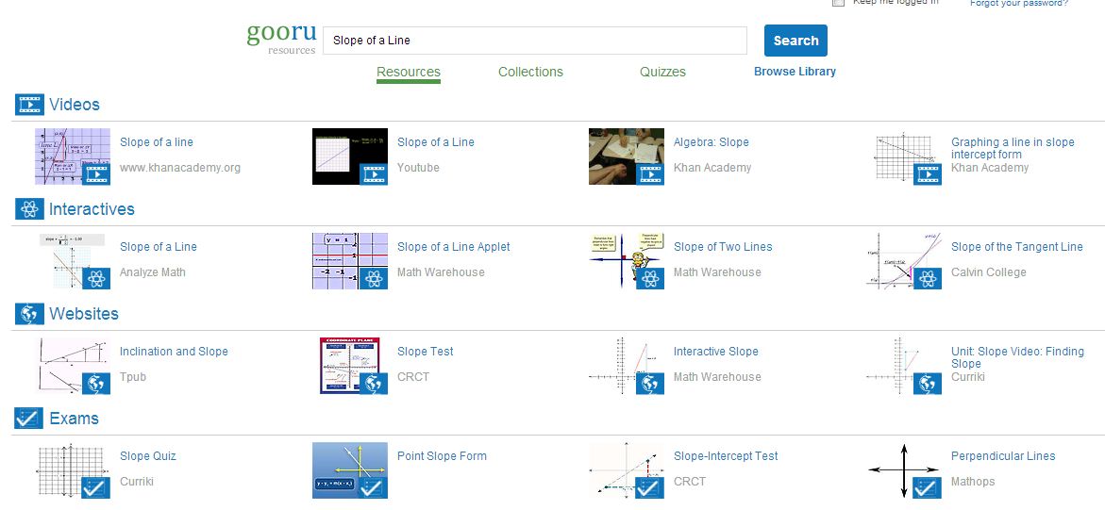Open 'Slope Quiz' title link
Image resolution: width=1105 pixels, height=510 pixels.
[x=148, y=456]
